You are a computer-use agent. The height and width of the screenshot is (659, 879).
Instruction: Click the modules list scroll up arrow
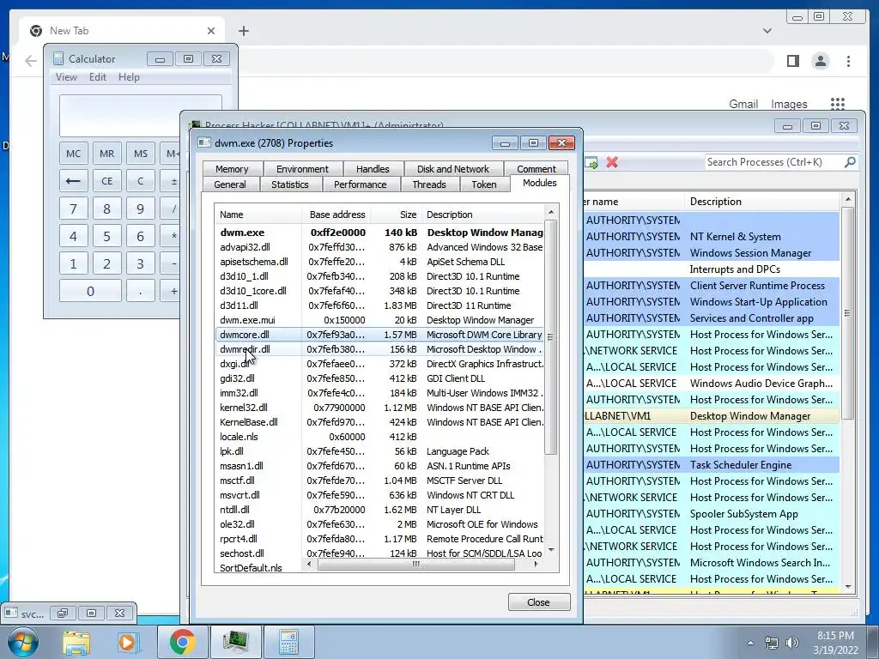pyautogui.click(x=550, y=213)
